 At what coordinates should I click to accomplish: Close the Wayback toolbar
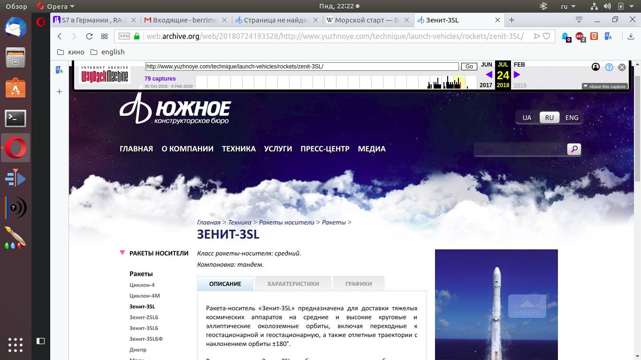pyautogui.click(x=622, y=67)
